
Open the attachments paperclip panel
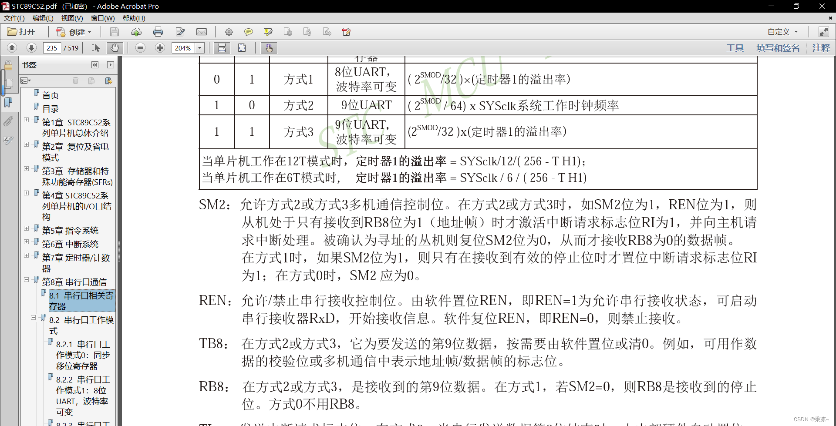8,121
